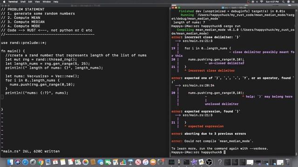Viewport: 298px width, 167px height.
Task: Open Wi-Fi status menu
Action: [x=262, y=2]
